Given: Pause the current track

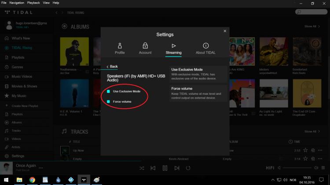Looking at the screenshot, I should click(165, 168).
